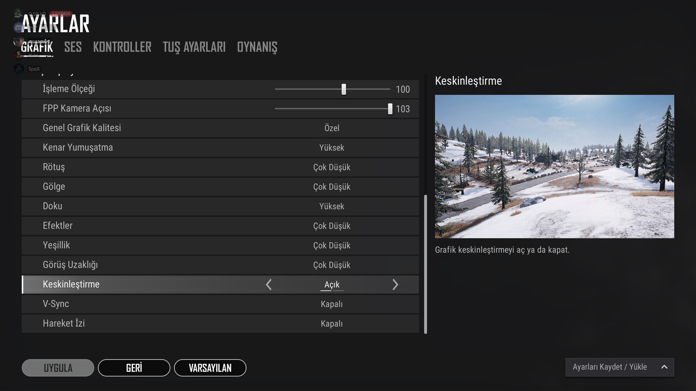The width and height of the screenshot is (696, 391).
Task: Click SpeX's avatar in the Discord overlay
Action: tap(18, 69)
